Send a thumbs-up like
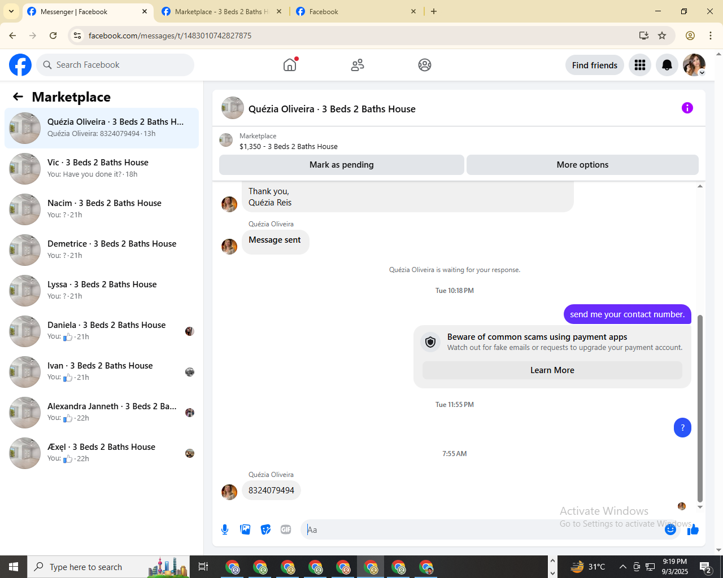The image size is (723, 578). (x=693, y=529)
